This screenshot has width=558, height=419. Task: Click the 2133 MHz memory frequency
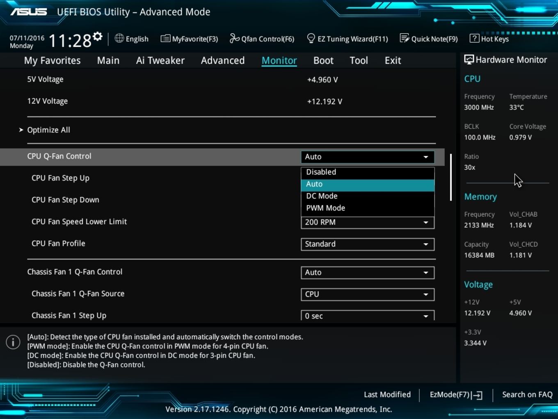pos(479,225)
